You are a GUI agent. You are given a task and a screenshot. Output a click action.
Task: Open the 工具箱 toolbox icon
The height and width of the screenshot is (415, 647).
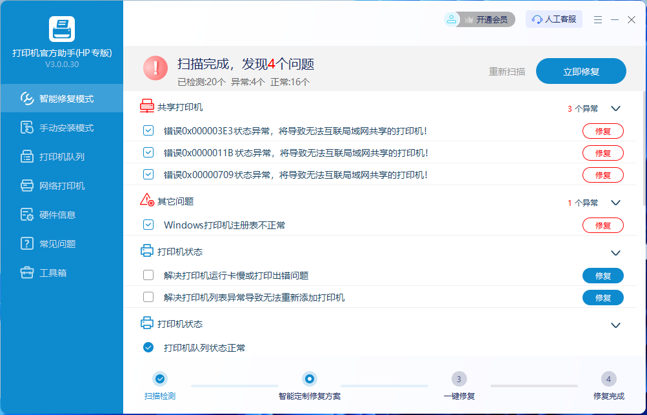click(27, 273)
